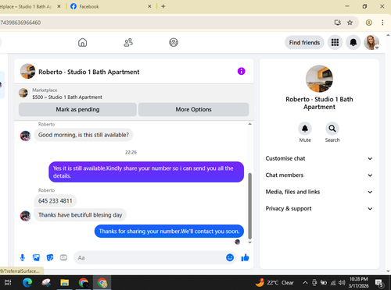
Task: Click the sent message 'Thanks for sharing your number'
Action: tap(169, 232)
